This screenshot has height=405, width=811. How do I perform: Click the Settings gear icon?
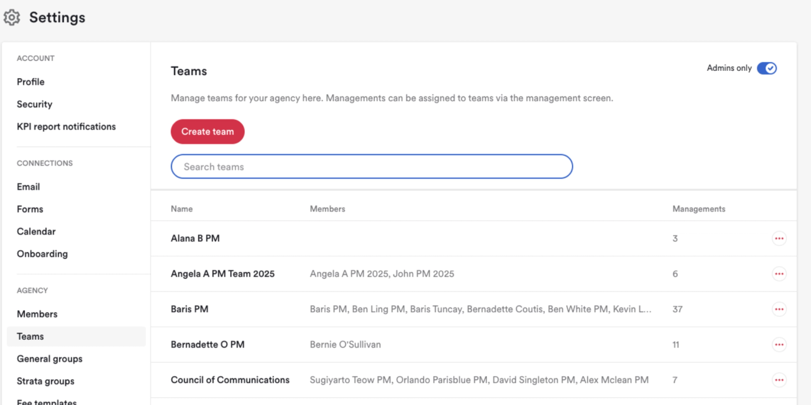[12, 17]
